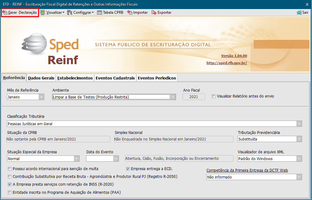Click the Gerar Declaração toolbar icon
This screenshot has height=200, width=312.
(5, 12)
